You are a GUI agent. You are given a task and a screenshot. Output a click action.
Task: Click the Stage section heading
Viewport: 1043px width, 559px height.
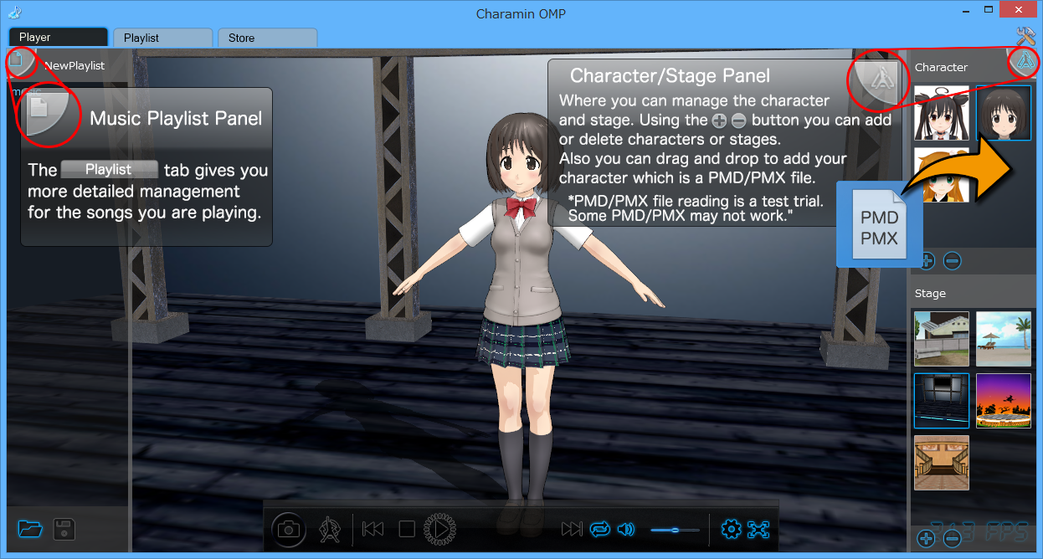click(x=930, y=294)
